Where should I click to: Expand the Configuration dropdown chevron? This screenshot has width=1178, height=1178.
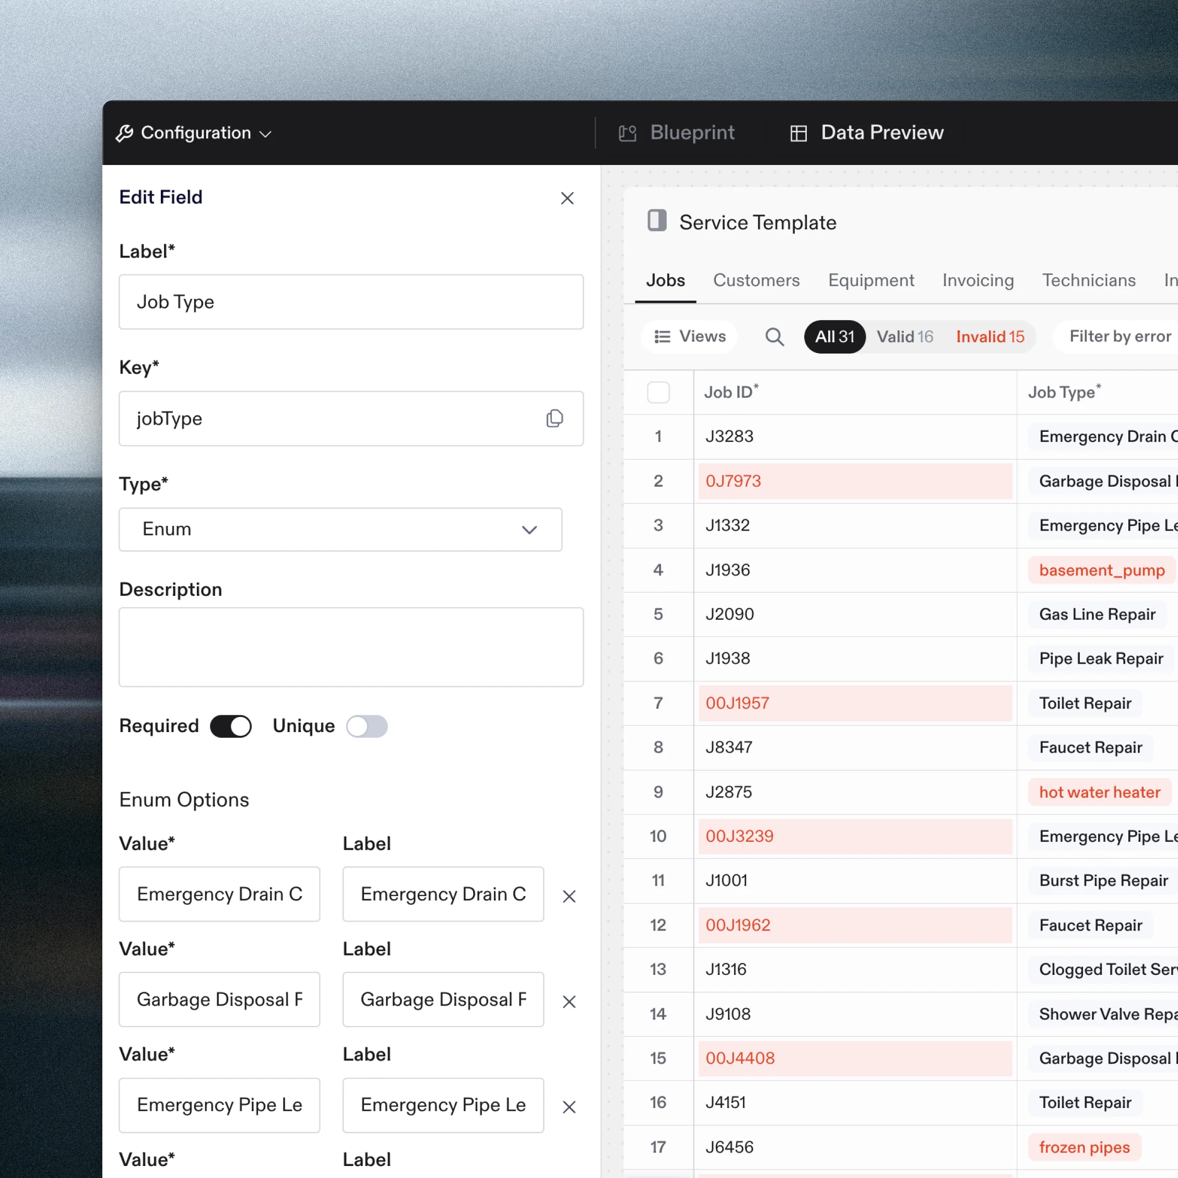click(x=265, y=134)
